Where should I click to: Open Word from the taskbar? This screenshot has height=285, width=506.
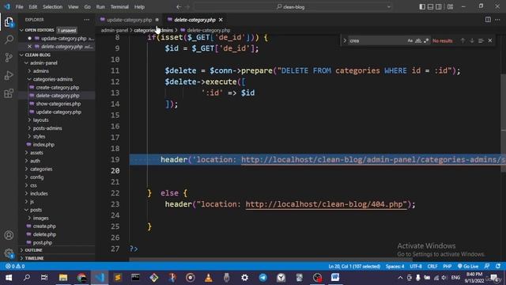pos(335,278)
